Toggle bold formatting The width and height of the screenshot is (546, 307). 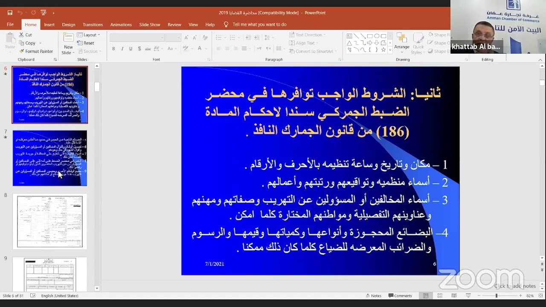click(x=113, y=49)
